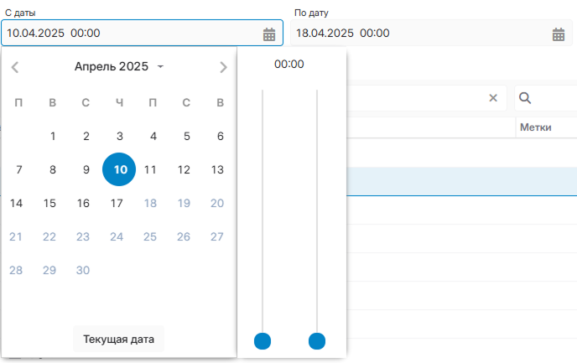The height and width of the screenshot is (363, 577).
Task: Go to next month arrow
Action: coord(223,67)
